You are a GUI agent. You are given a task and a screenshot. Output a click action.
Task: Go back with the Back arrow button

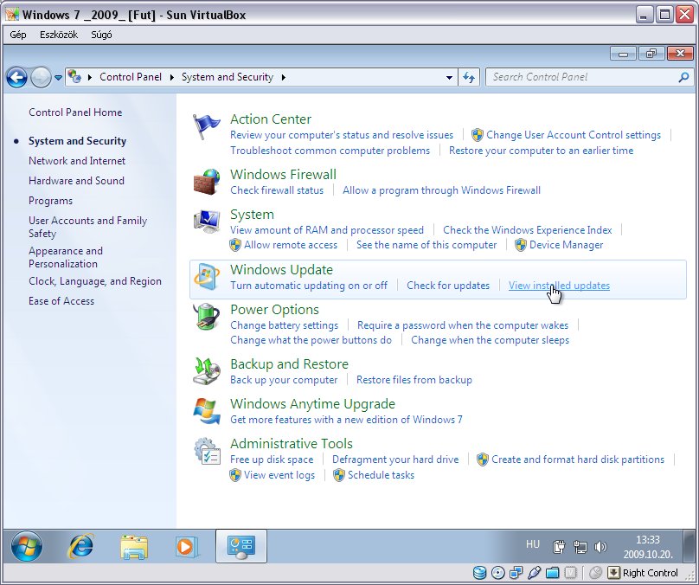(x=17, y=78)
